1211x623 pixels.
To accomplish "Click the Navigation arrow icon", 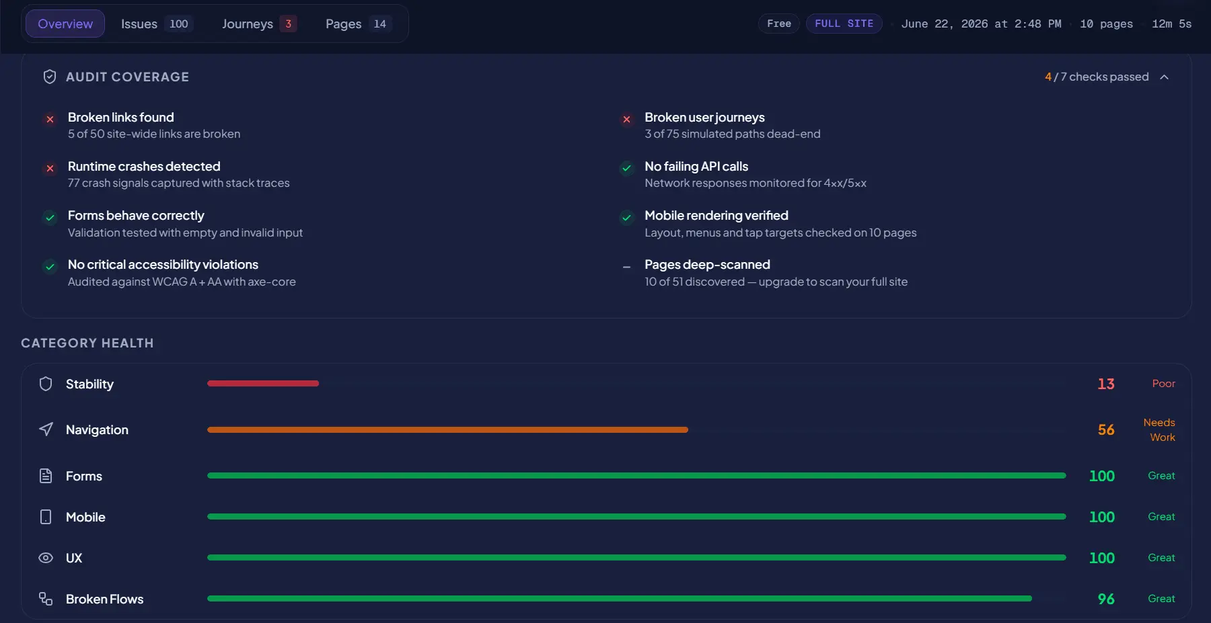I will coord(46,429).
